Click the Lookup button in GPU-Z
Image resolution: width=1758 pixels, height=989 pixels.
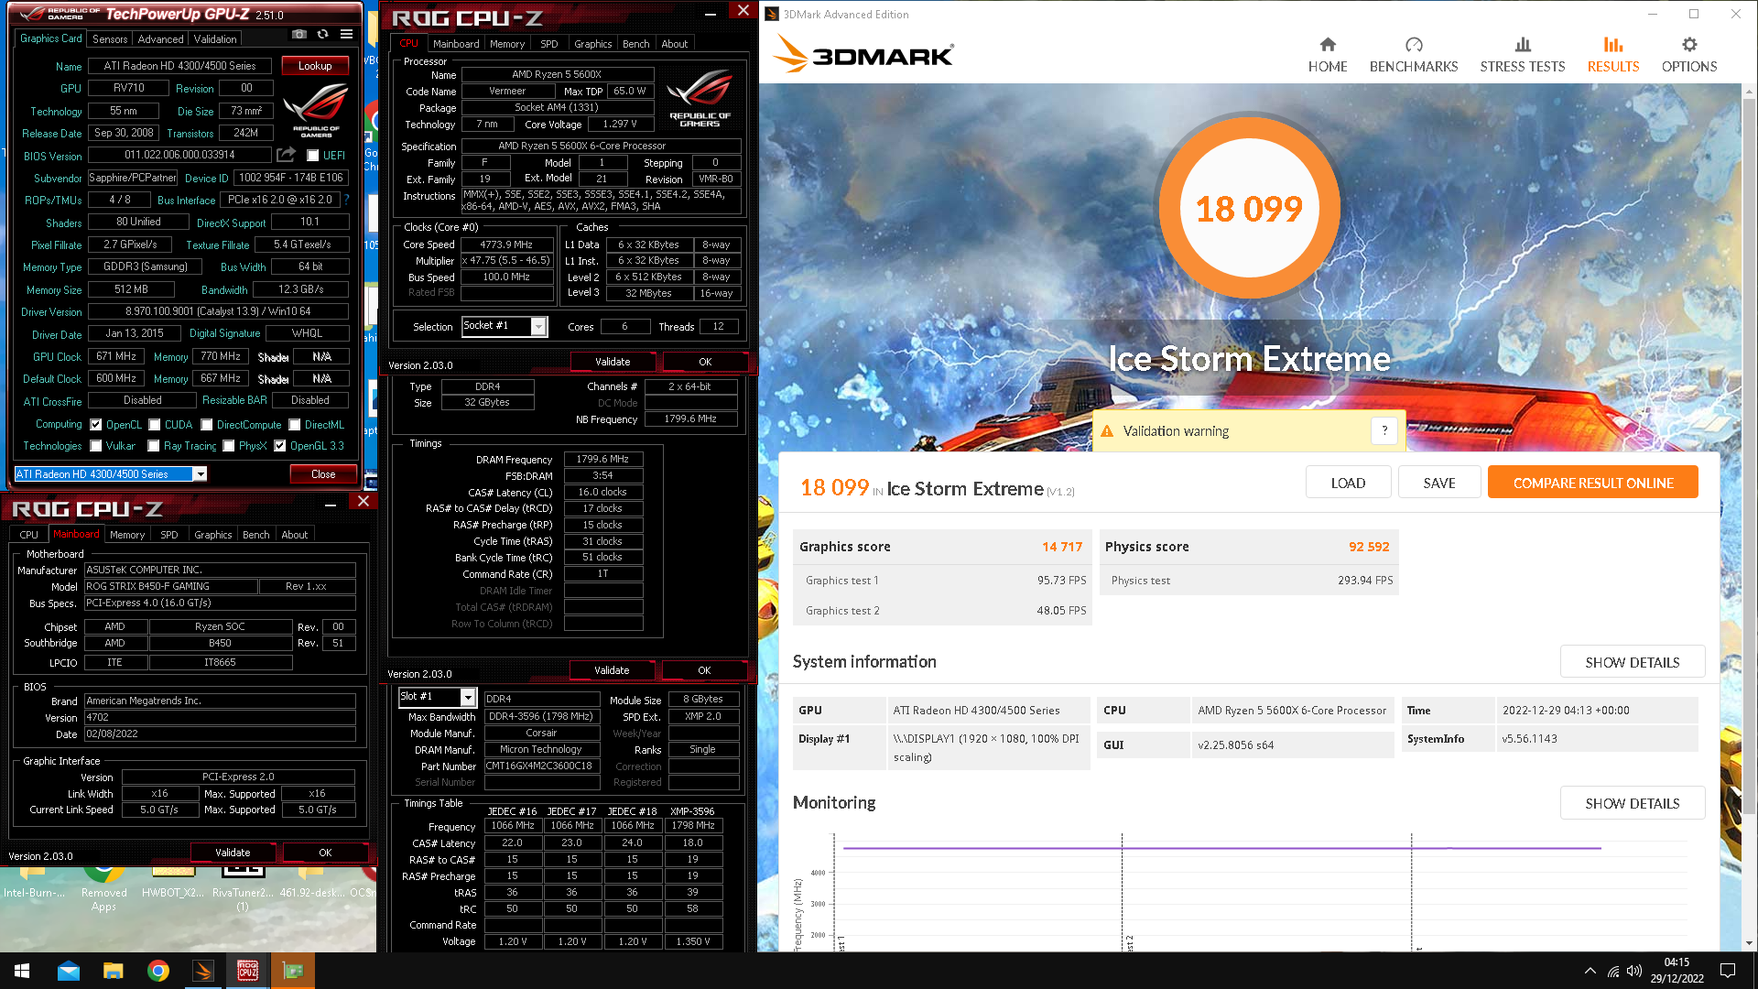point(315,66)
